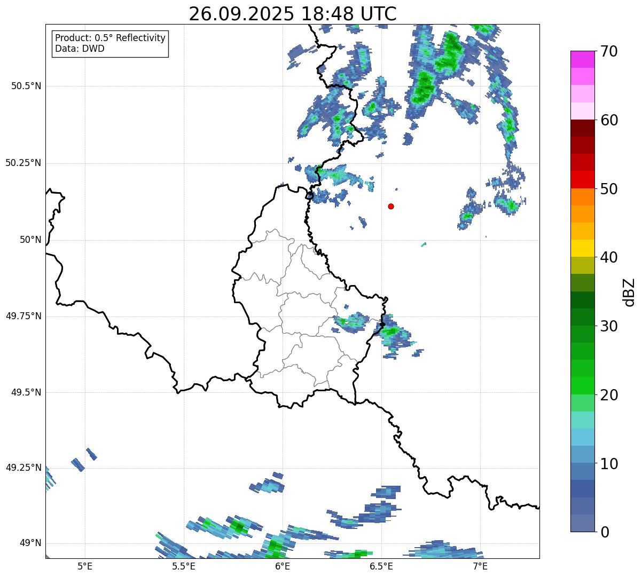
Task: Click the 5°E longitude label
Action: pyautogui.click(x=85, y=566)
